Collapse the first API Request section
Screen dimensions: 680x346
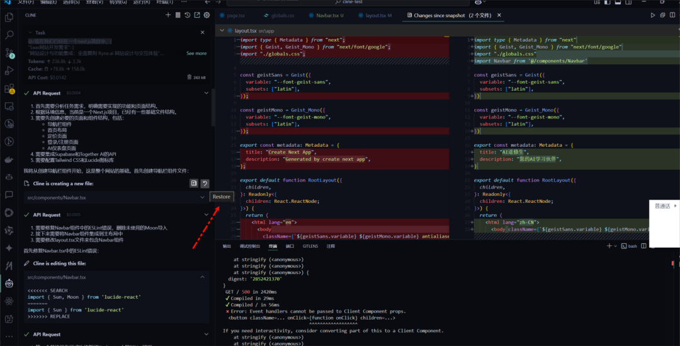[206, 93]
